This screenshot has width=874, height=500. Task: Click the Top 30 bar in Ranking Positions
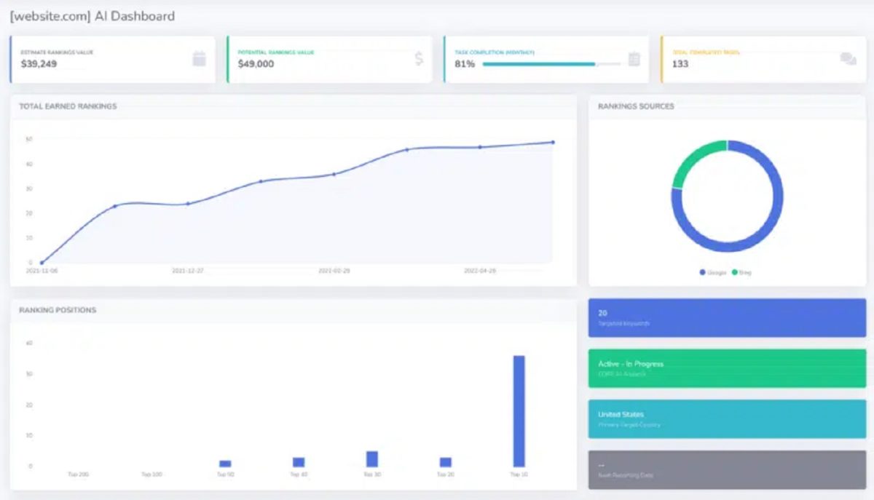[372, 459]
